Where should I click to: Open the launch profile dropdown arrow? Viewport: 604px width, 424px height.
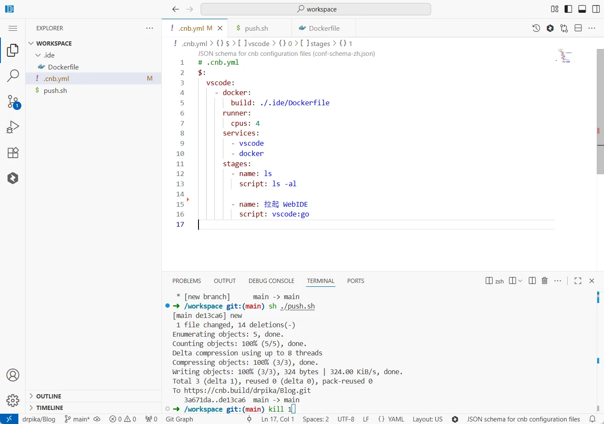point(520,281)
